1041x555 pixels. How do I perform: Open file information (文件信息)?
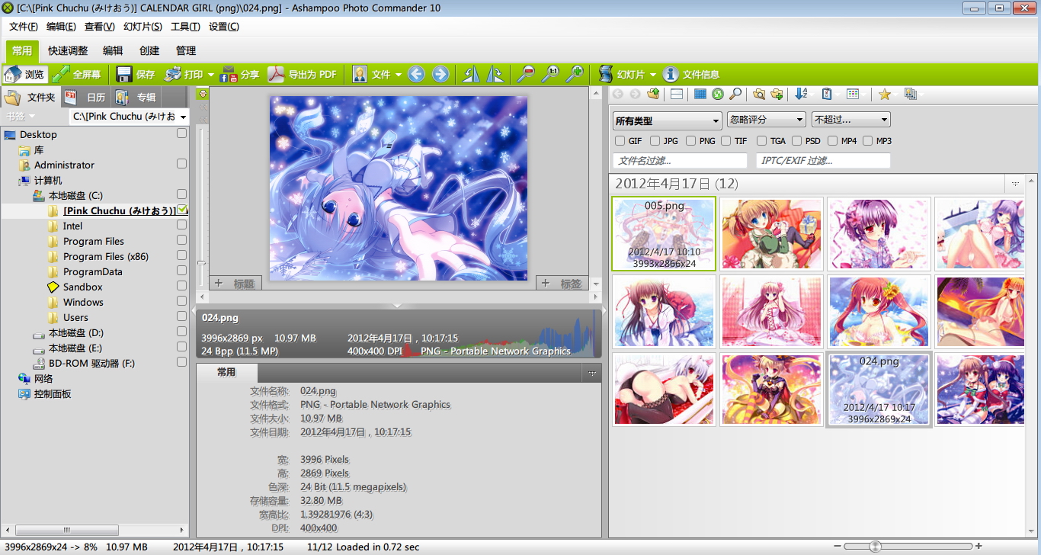[691, 74]
